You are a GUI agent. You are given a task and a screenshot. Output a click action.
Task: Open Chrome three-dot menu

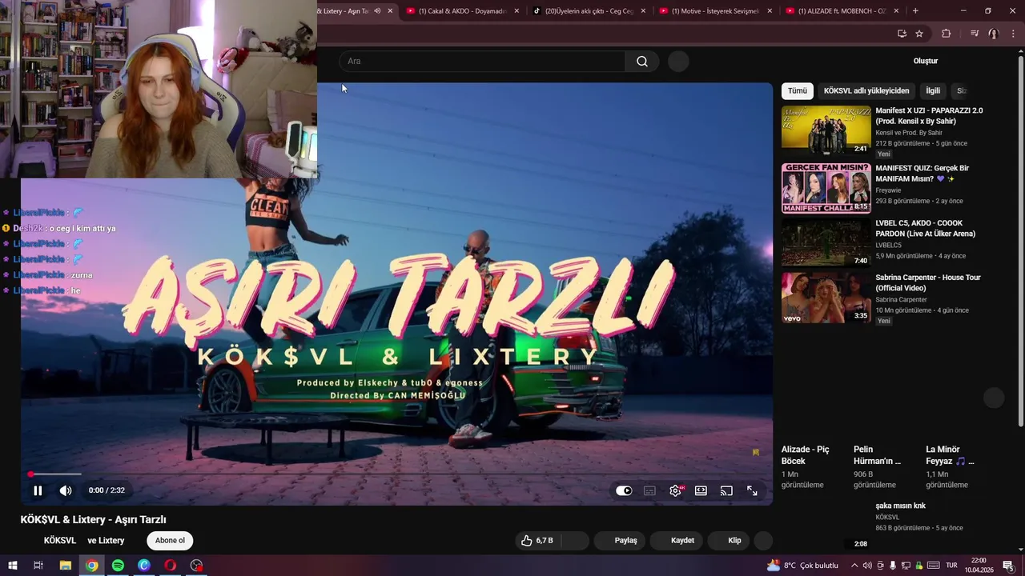(x=1014, y=34)
